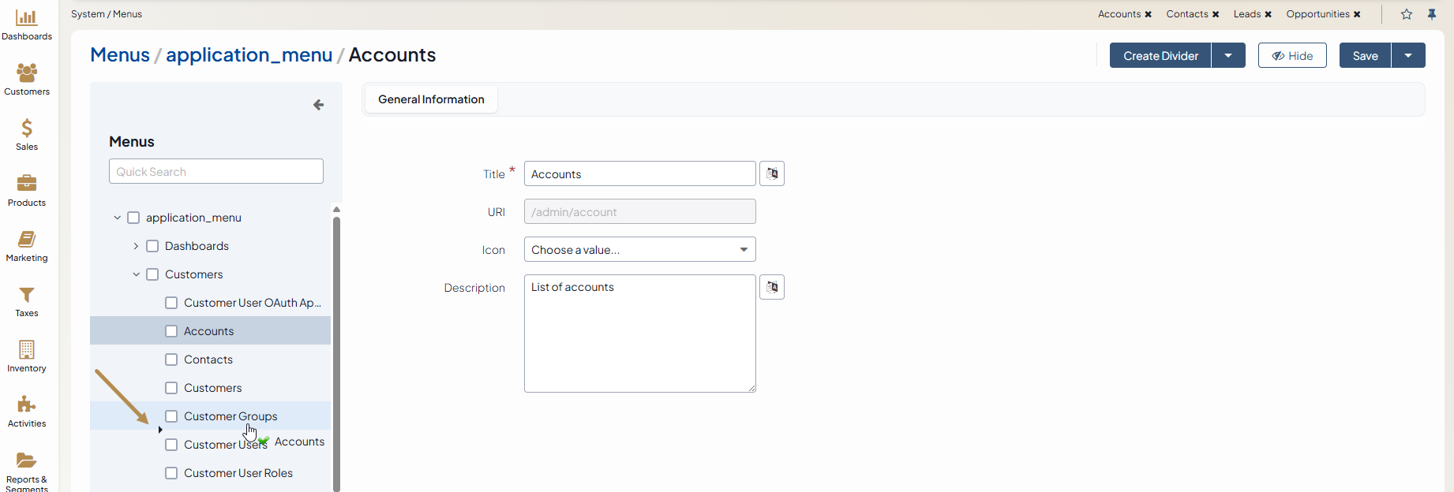This screenshot has height=492, width=1454.
Task: Click the translate icon beside Title field
Action: [772, 173]
